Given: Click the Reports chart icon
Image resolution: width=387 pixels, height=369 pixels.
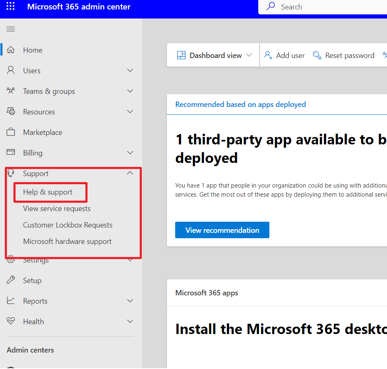Looking at the screenshot, I should click(x=11, y=301).
